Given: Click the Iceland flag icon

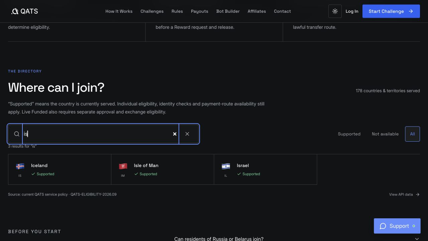Looking at the screenshot, I should click(20, 166).
